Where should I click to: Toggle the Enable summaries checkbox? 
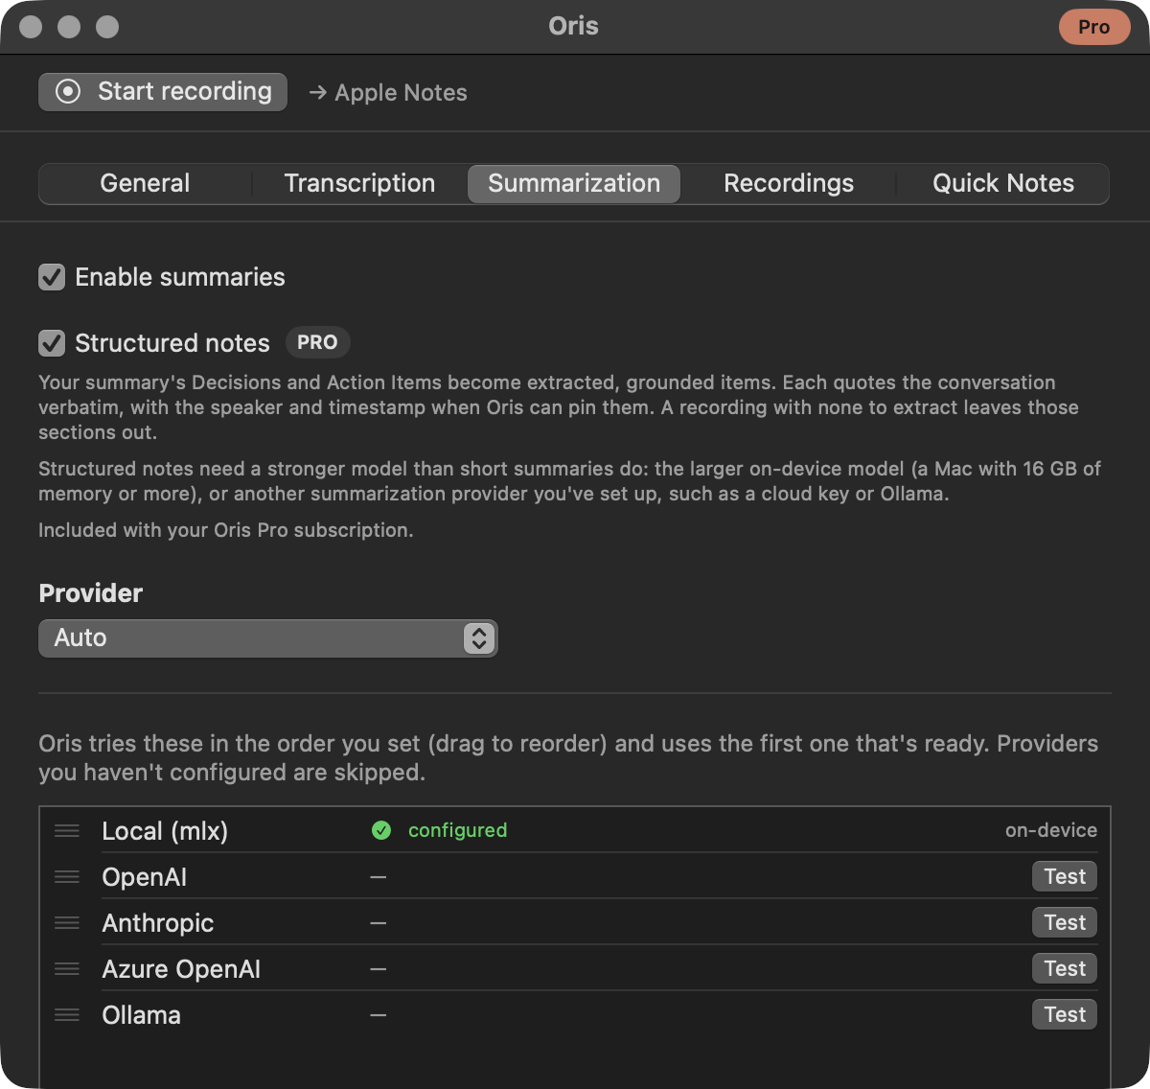pyautogui.click(x=52, y=277)
